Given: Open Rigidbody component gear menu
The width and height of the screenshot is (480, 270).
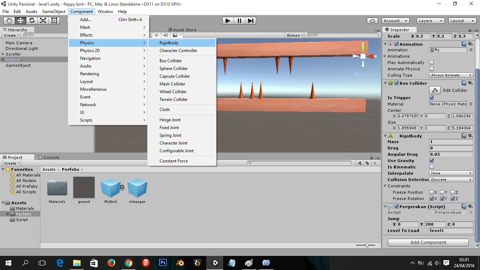Looking at the screenshot, I should click(x=471, y=136).
